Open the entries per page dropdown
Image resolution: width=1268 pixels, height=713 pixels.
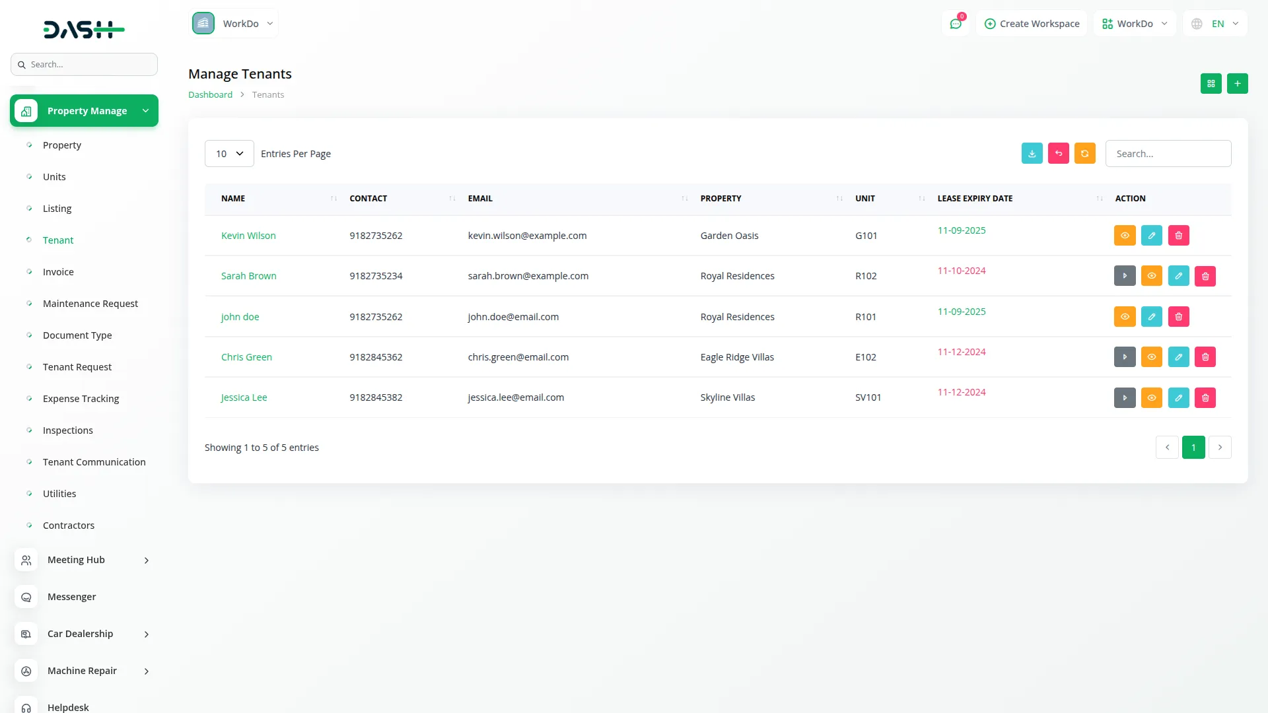229,154
